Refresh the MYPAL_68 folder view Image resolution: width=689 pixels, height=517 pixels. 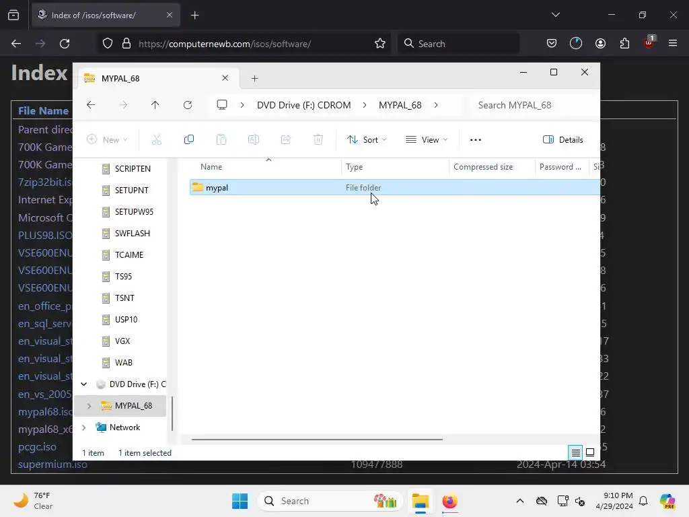pyautogui.click(x=188, y=105)
